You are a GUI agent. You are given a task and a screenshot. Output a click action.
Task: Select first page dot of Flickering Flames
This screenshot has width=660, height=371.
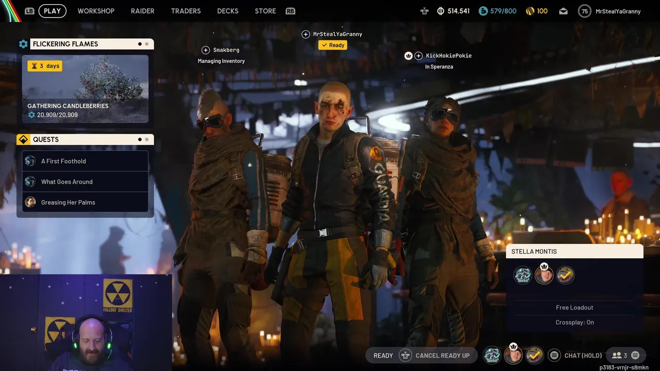pos(140,44)
